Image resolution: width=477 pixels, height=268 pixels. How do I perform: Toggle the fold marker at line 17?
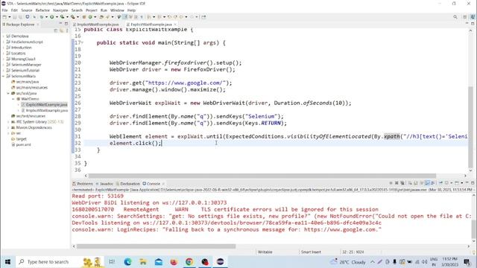click(82, 43)
